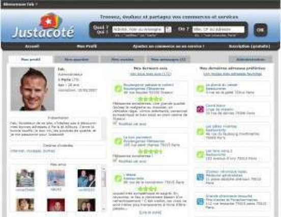Viewport: 281px width, 217px height.
Task: Open the profile photo of Fab
Action: coord(33,89)
